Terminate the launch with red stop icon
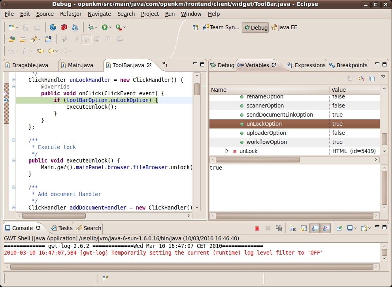The height and width of the screenshot is (287, 392). (257, 228)
